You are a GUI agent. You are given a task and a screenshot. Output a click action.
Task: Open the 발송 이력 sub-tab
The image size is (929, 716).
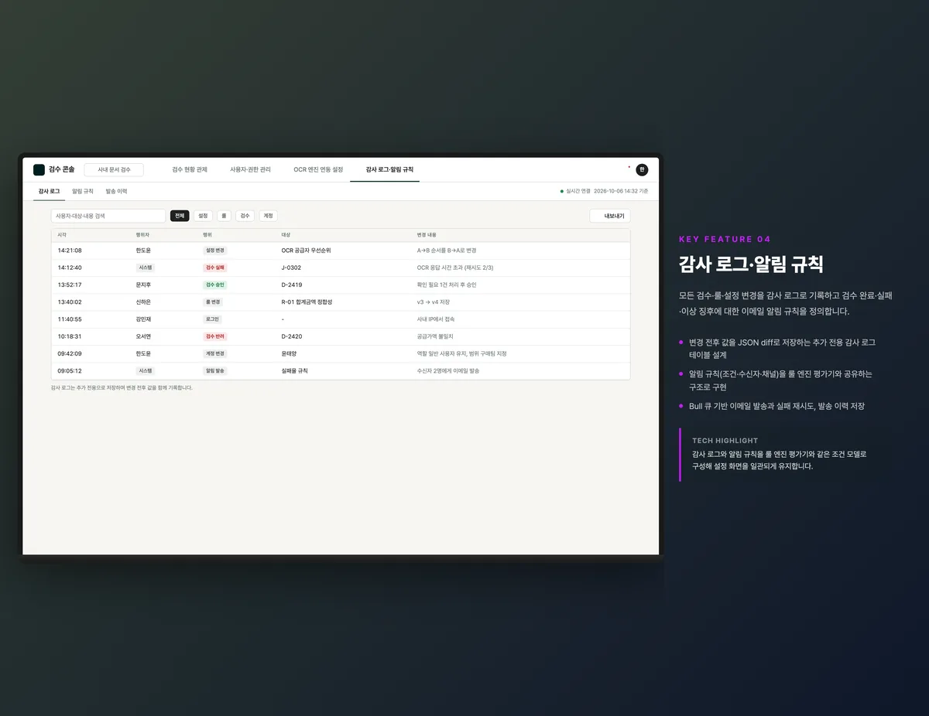pyautogui.click(x=116, y=191)
